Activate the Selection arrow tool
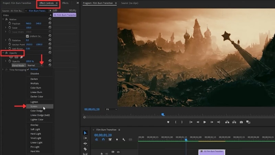Screen dimensions: 275x155 point(85,133)
